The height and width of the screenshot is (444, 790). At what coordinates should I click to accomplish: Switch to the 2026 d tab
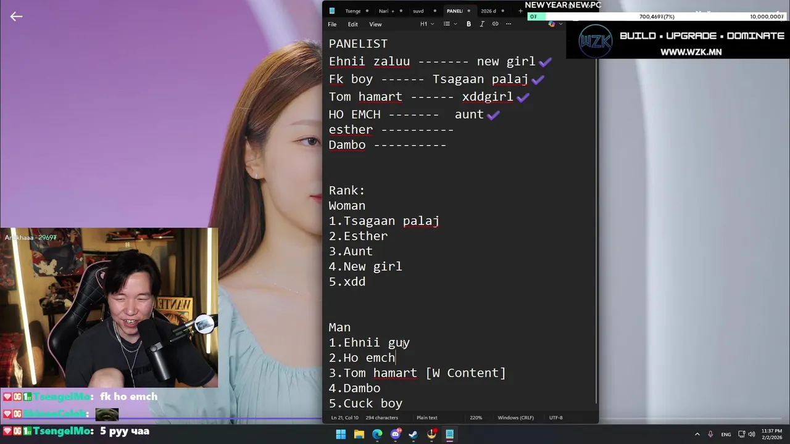pyautogui.click(x=488, y=11)
